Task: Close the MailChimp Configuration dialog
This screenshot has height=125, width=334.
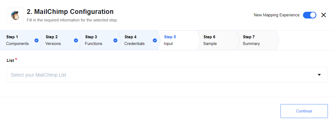Action: click(324, 15)
